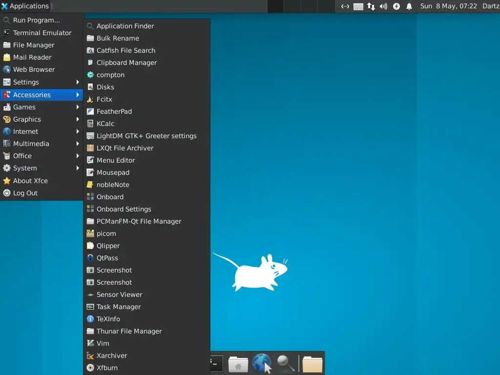Click the Clipboard Manager icon

pyautogui.click(x=90, y=62)
